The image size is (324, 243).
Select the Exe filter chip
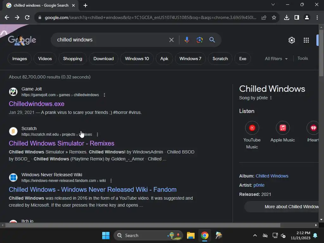tap(243, 59)
